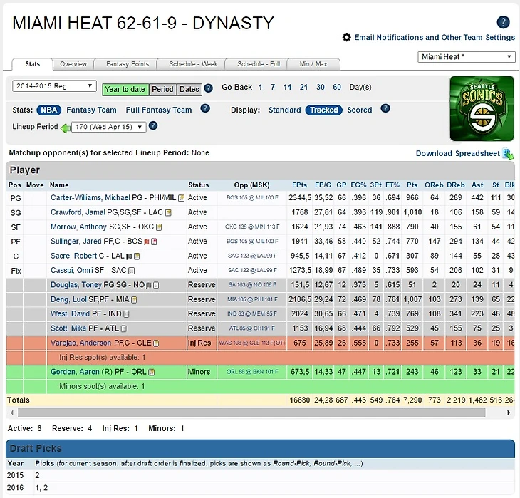Switch to the Fantasy Points tab

(x=128, y=64)
